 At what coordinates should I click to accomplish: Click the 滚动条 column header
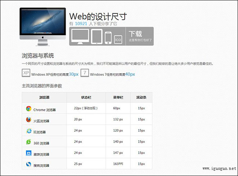tap(141, 98)
